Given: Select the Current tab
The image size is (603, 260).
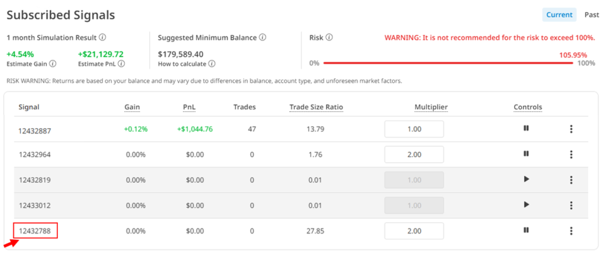Looking at the screenshot, I should pos(559,15).
